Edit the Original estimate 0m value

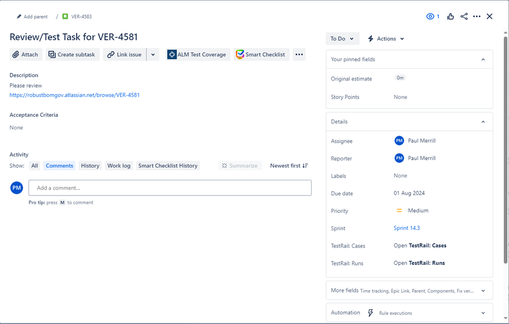400,78
